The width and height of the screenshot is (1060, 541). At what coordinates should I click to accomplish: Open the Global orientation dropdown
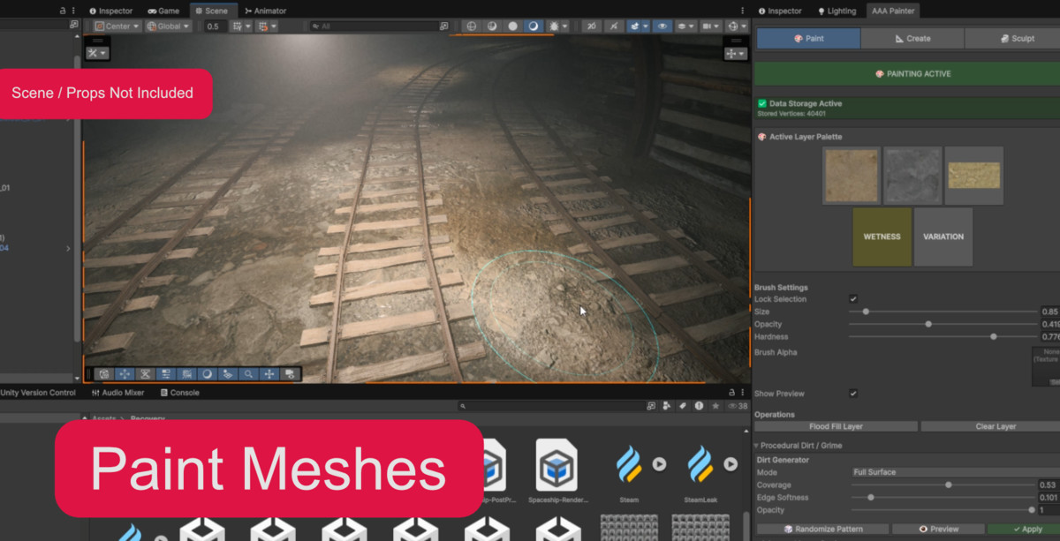(x=168, y=26)
